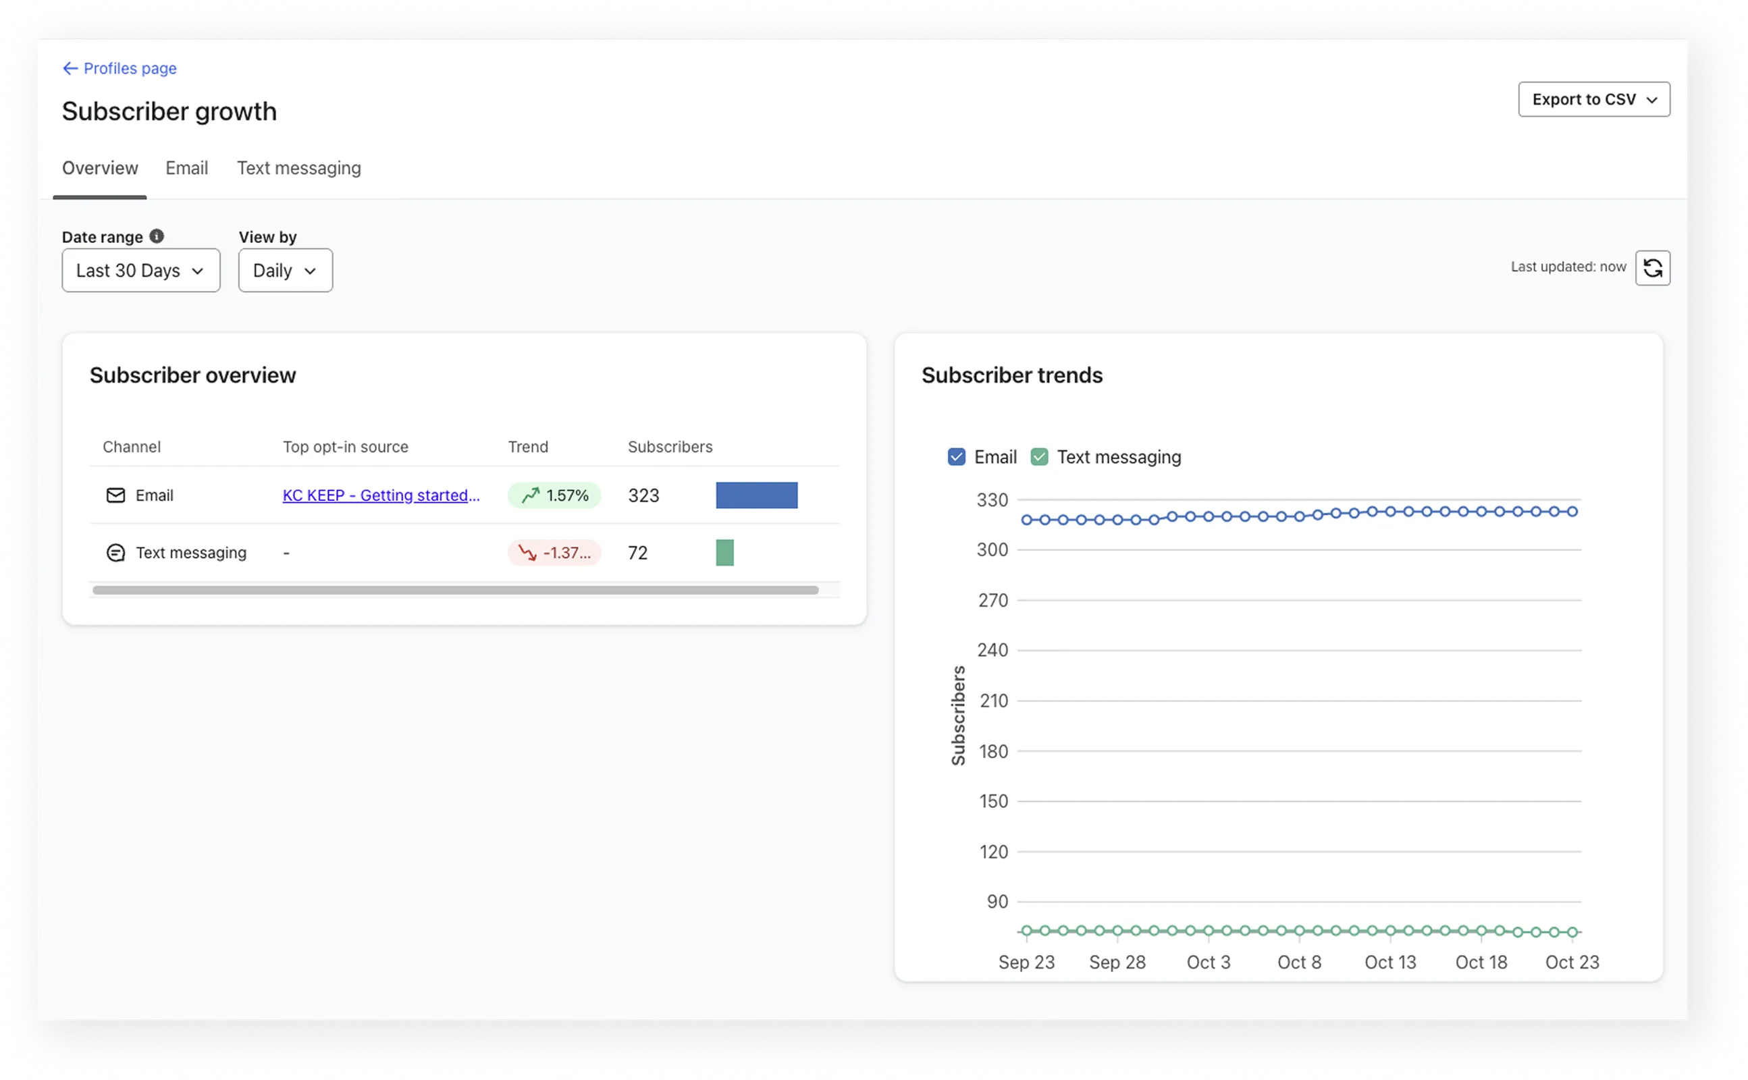Open the Daily view-by dropdown

coord(285,271)
